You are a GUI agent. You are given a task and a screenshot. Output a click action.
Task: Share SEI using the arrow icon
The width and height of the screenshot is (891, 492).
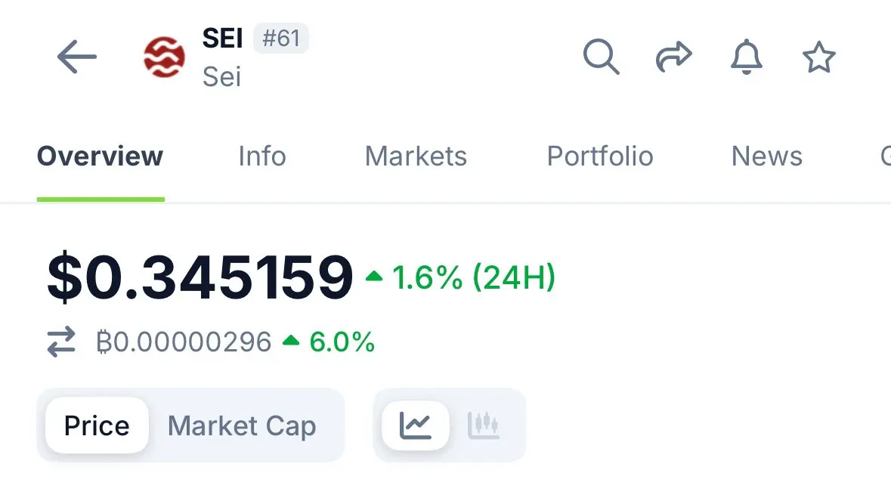[674, 57]
